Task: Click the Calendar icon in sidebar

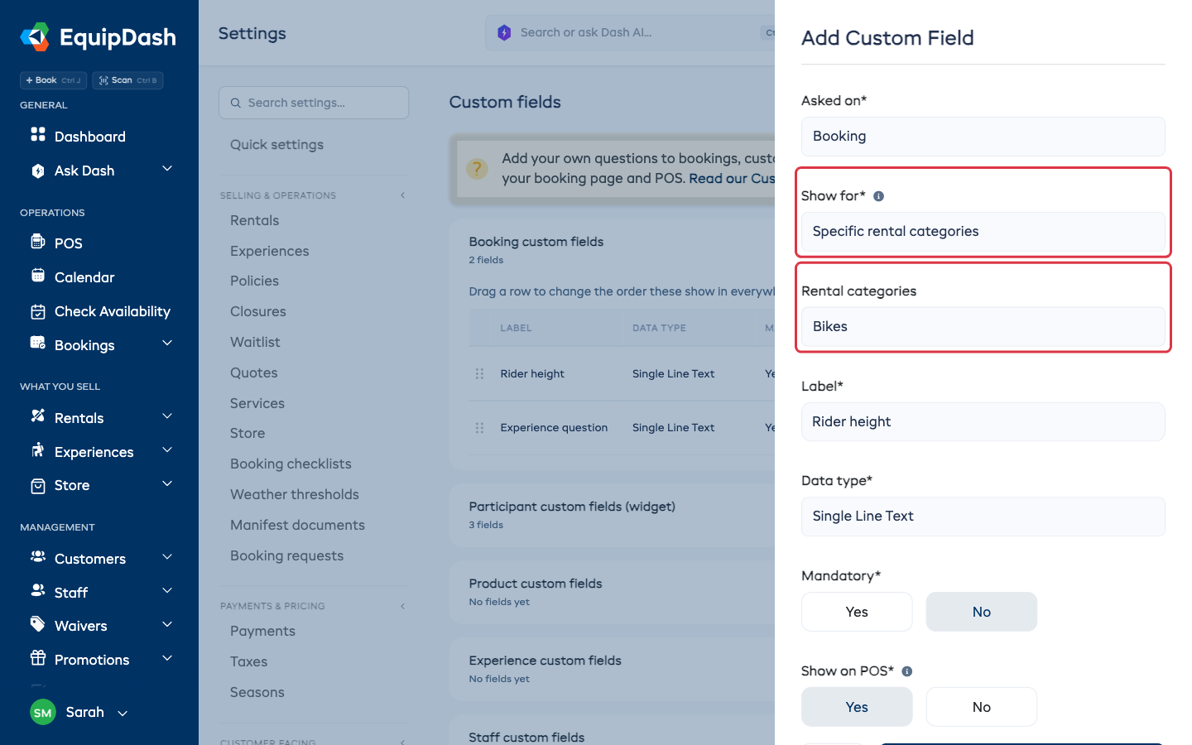Action: point(38,276)
